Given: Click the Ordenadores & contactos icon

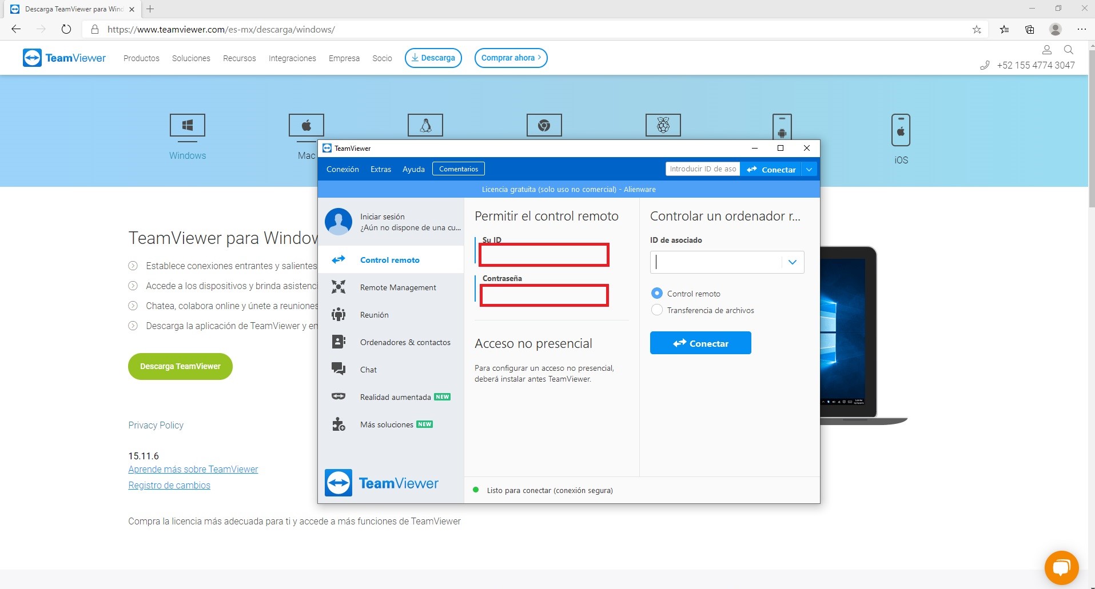Looking at the screenshot, I should (x=339, y=342).
